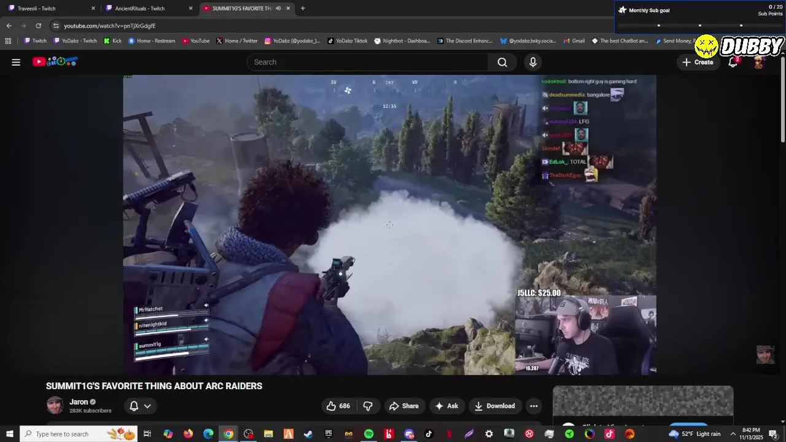Image resolution: width=786 pixels, height=442 pixels.
Task: Click the video player area
Action: [389, 225]
